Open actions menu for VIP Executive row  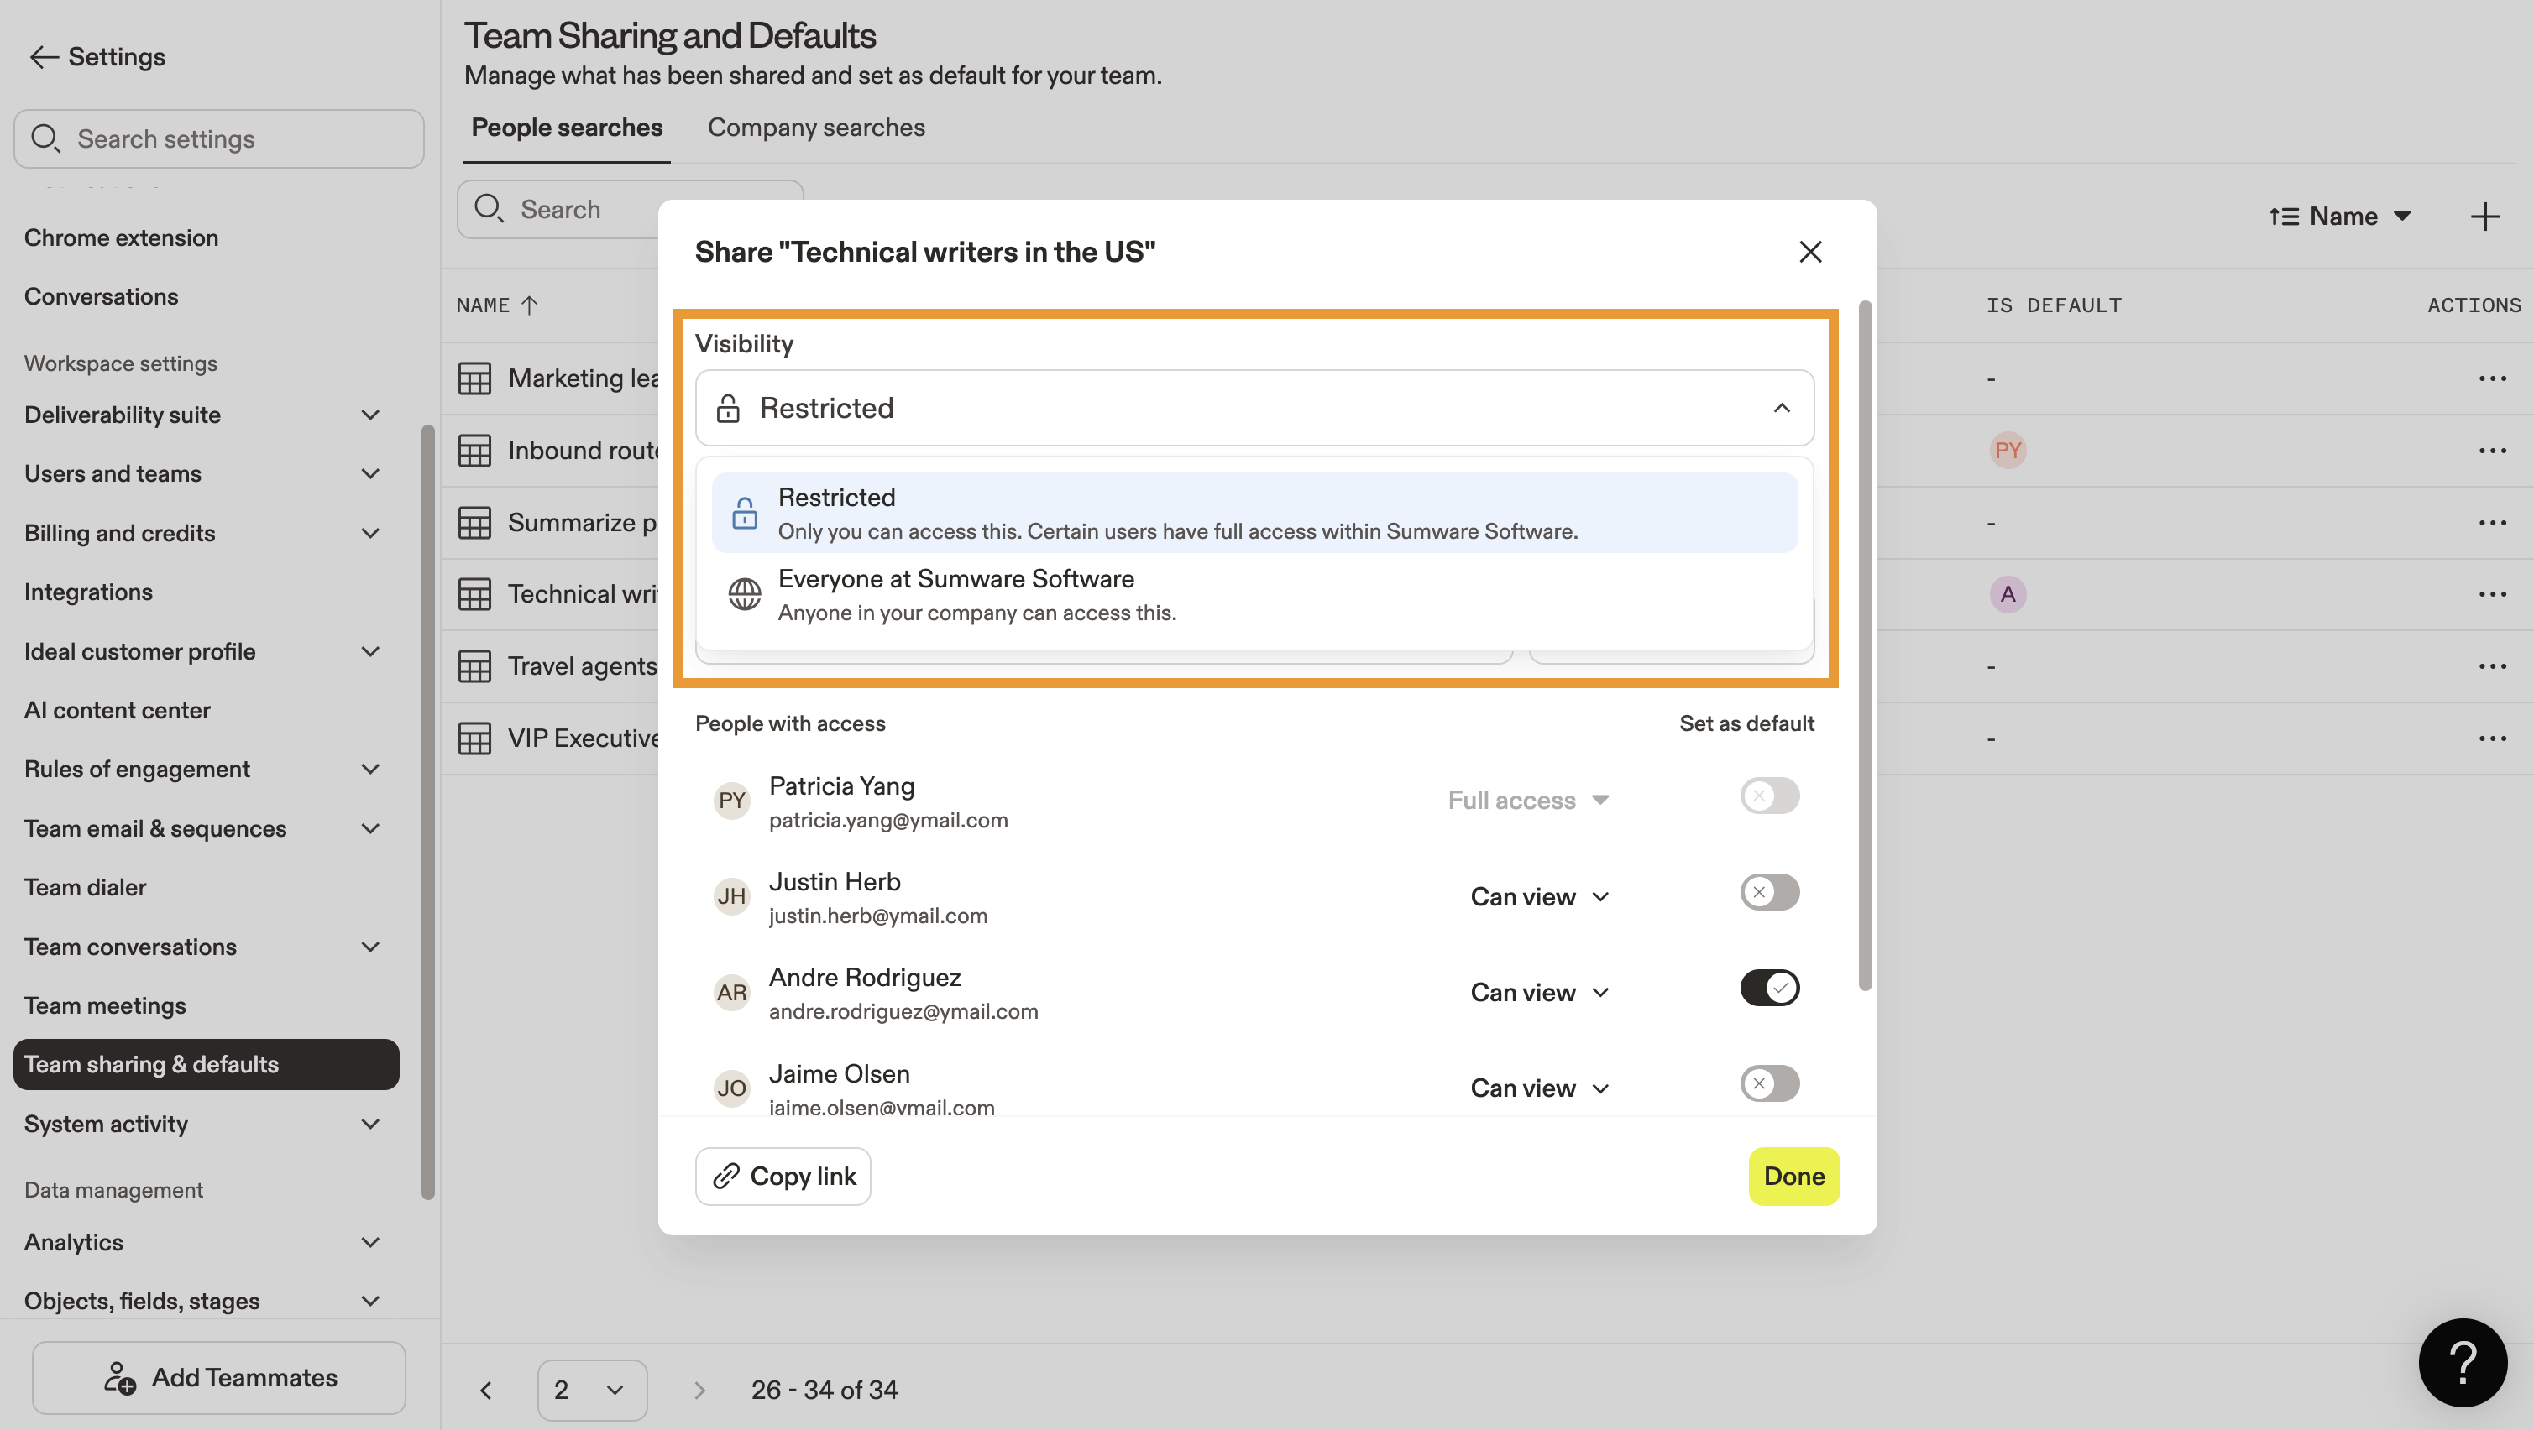(x=2492, y=738)
